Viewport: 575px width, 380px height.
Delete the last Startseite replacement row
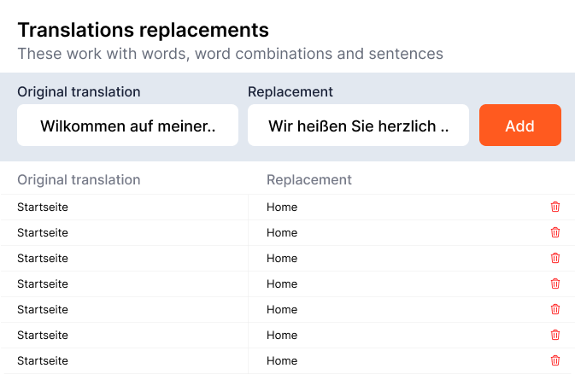pyautogui.click(x=555, y=360)
